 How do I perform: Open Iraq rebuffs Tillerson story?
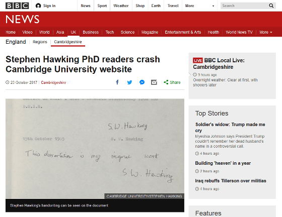[x=231, y=181]
